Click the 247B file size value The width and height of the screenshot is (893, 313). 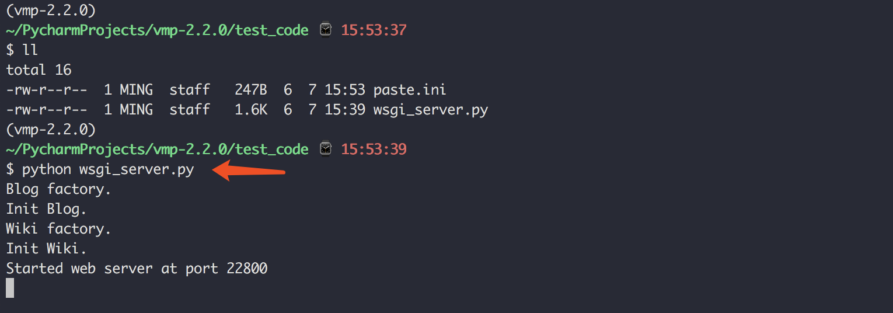(x=251, y=90)
